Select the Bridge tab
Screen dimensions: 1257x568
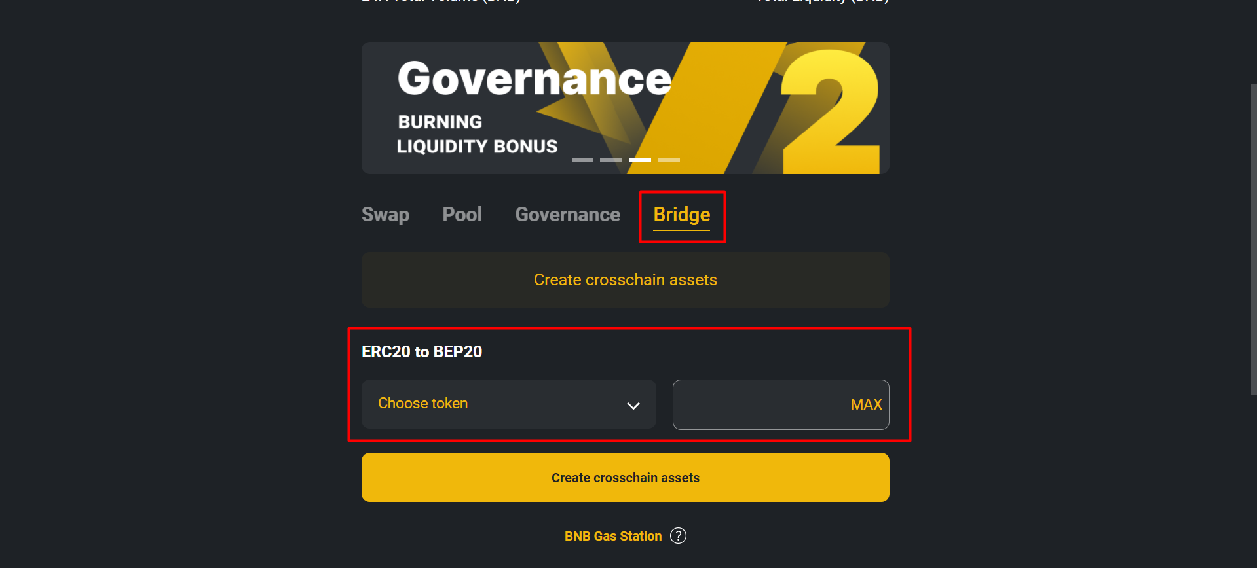[681, 215]
